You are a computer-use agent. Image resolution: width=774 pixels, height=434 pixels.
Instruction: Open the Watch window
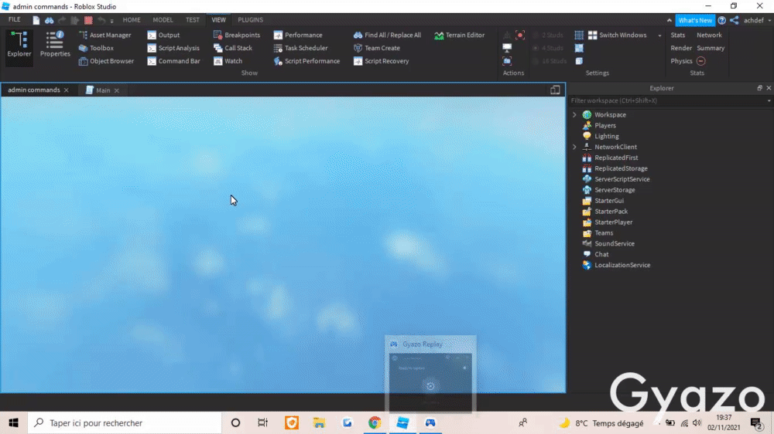[x=228, y=61]
